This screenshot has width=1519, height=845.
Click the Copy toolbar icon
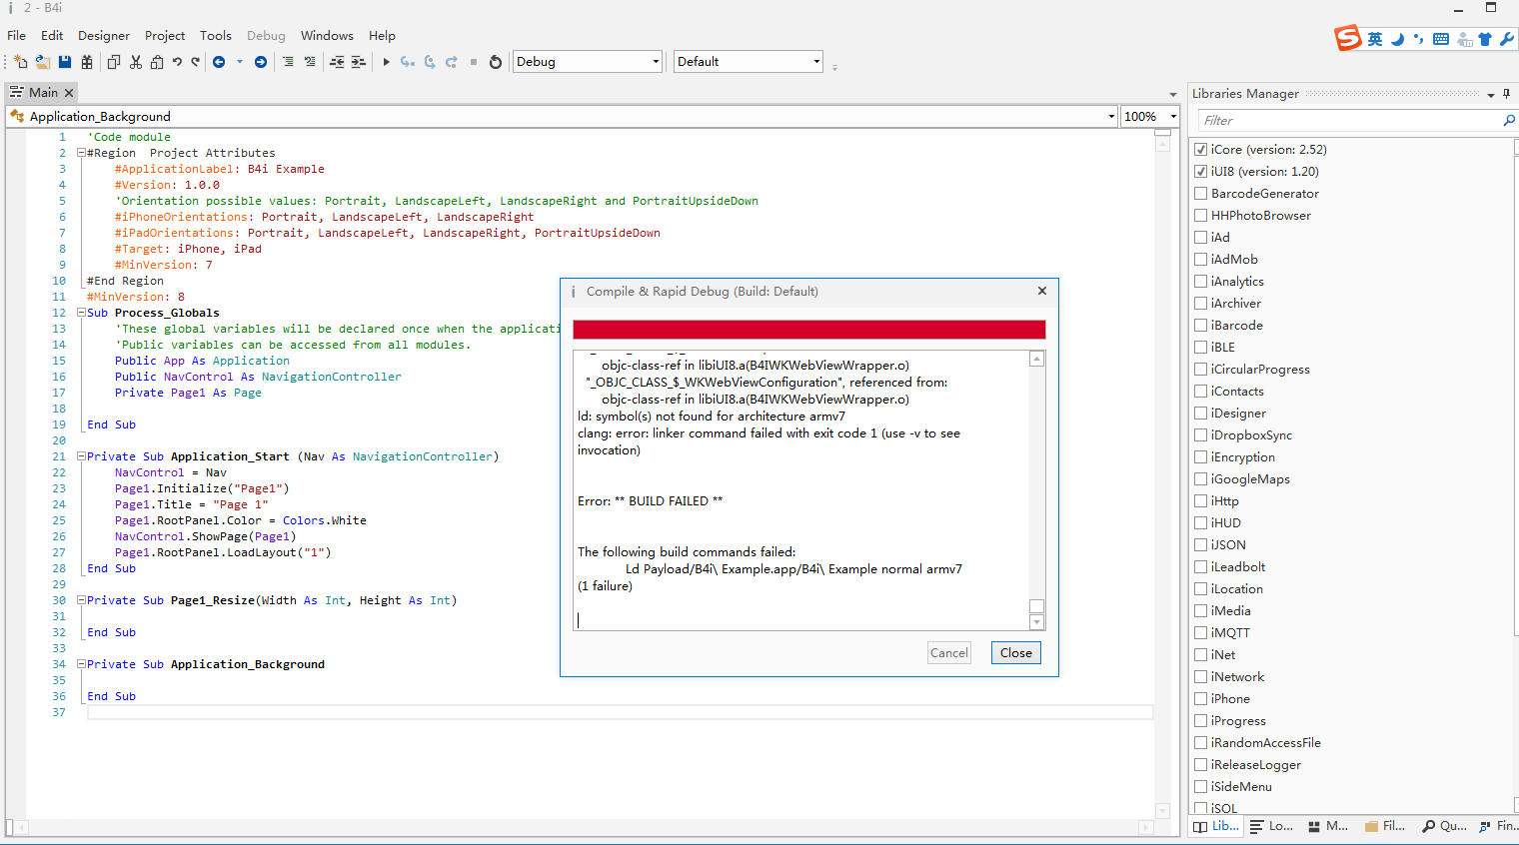[113, 62]
